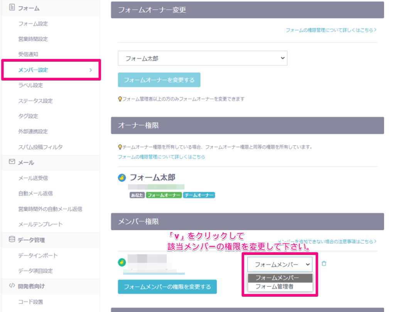Image resolution: width=395 pixels, height=312 pixels.
Task: Open the フォームメンバー permission dropdown
Action: coord(280,265)
